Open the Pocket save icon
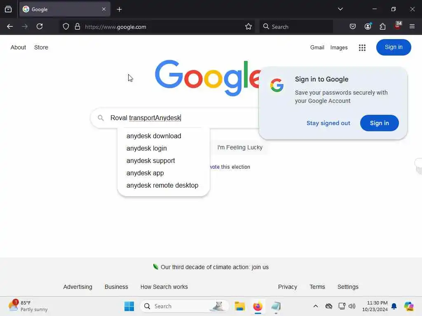This screenshot has height=316, width=422. [353, 27]
